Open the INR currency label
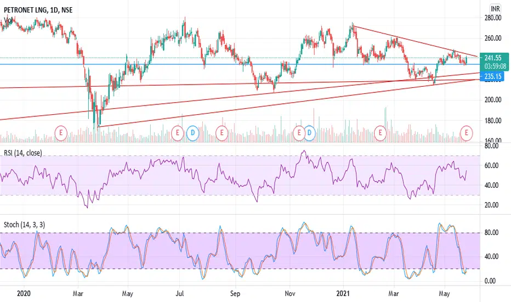Image resolution: width=511 pixels, height=302 pixels. tap(495, 9)
